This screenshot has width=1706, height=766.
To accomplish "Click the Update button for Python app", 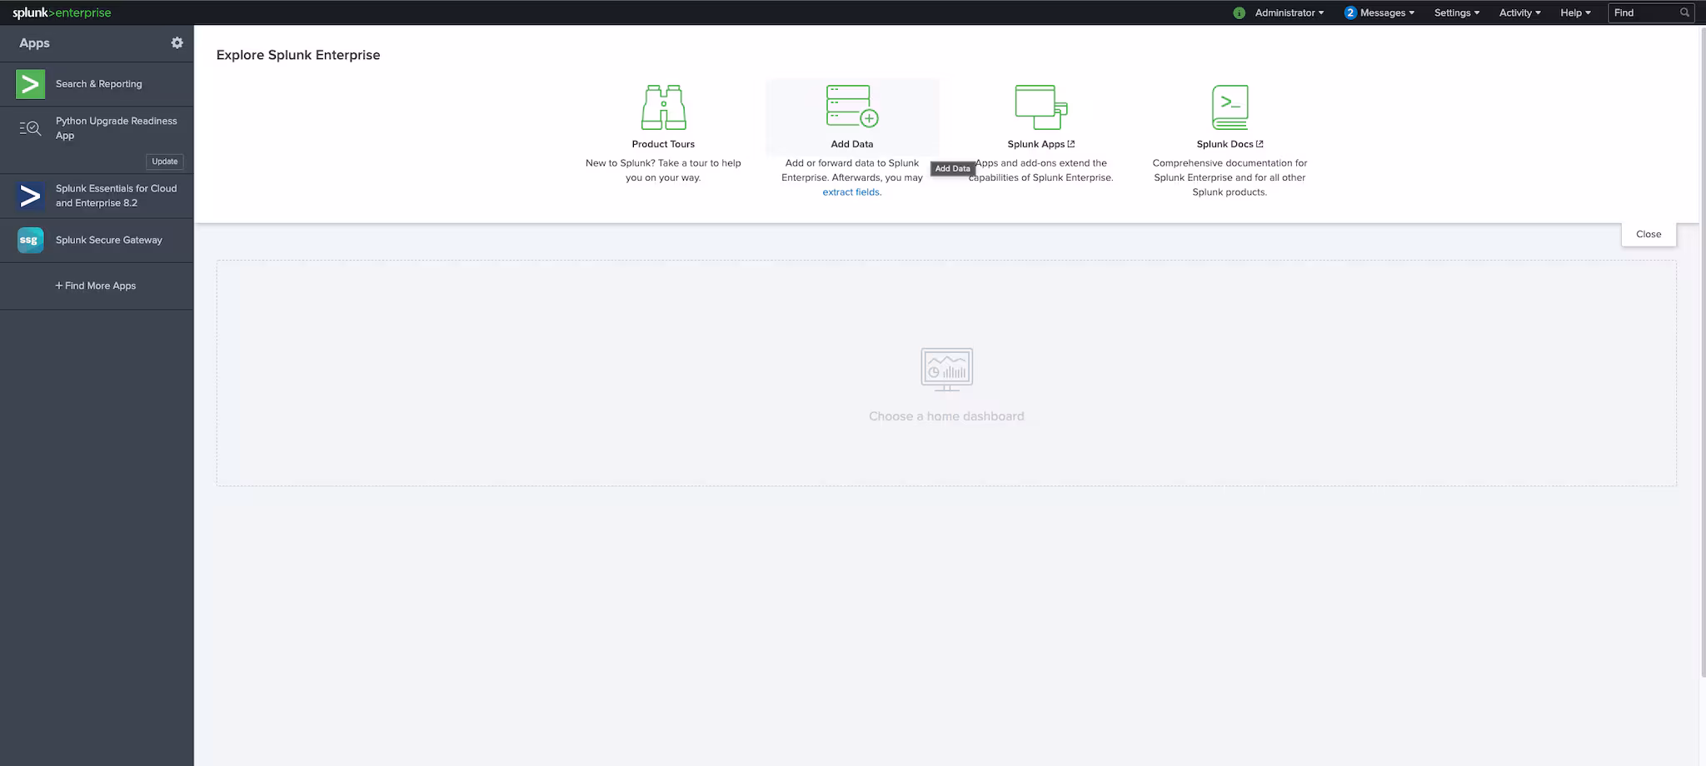I will pos(165,162).
